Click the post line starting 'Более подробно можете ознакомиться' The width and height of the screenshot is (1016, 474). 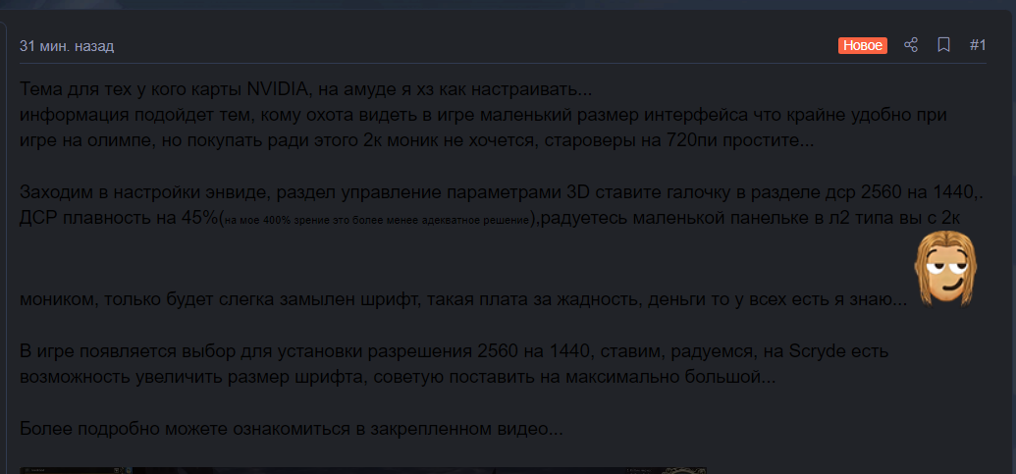[293, 429]
